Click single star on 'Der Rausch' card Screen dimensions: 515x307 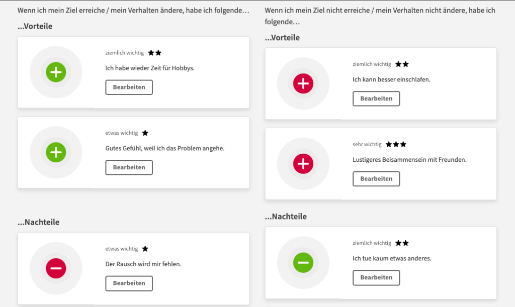(x=145, y=249)
